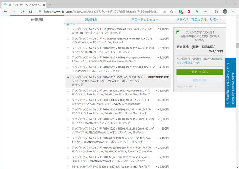Click the green 選択して次へ button

coord(200,72)
